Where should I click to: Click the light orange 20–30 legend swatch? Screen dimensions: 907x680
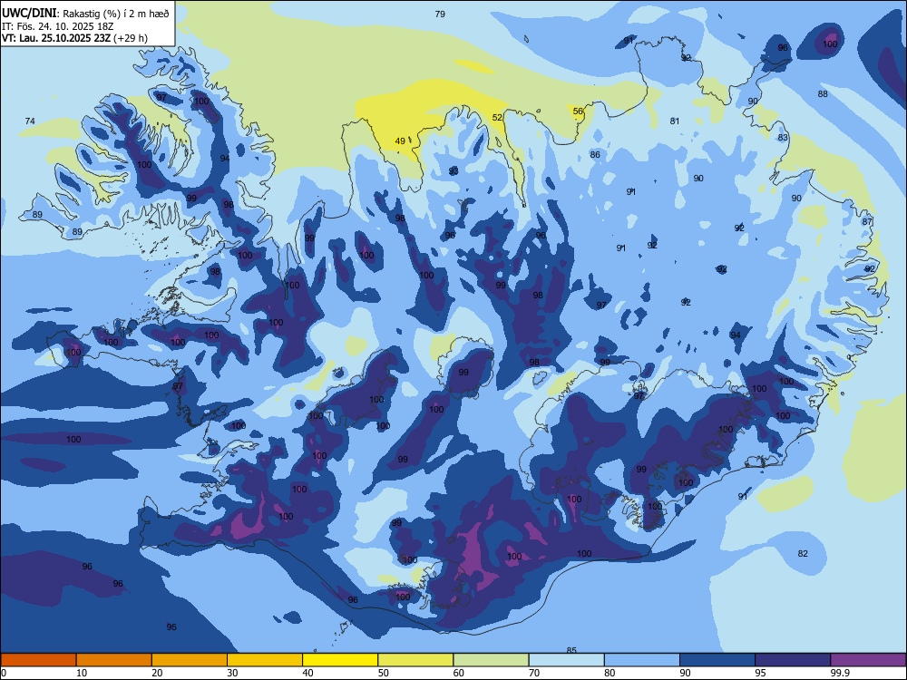coord(190,660)
